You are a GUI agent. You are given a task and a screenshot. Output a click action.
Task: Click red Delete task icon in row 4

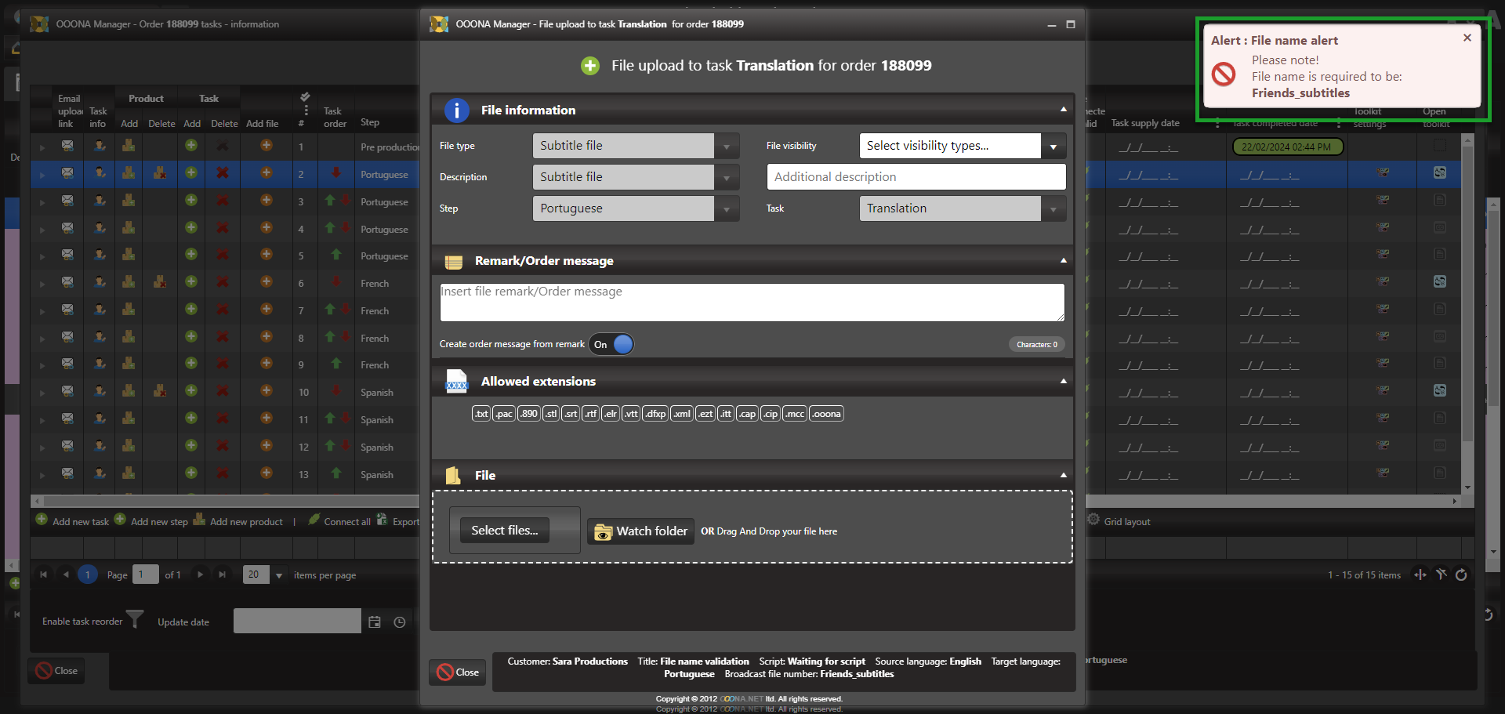[223, 228]
